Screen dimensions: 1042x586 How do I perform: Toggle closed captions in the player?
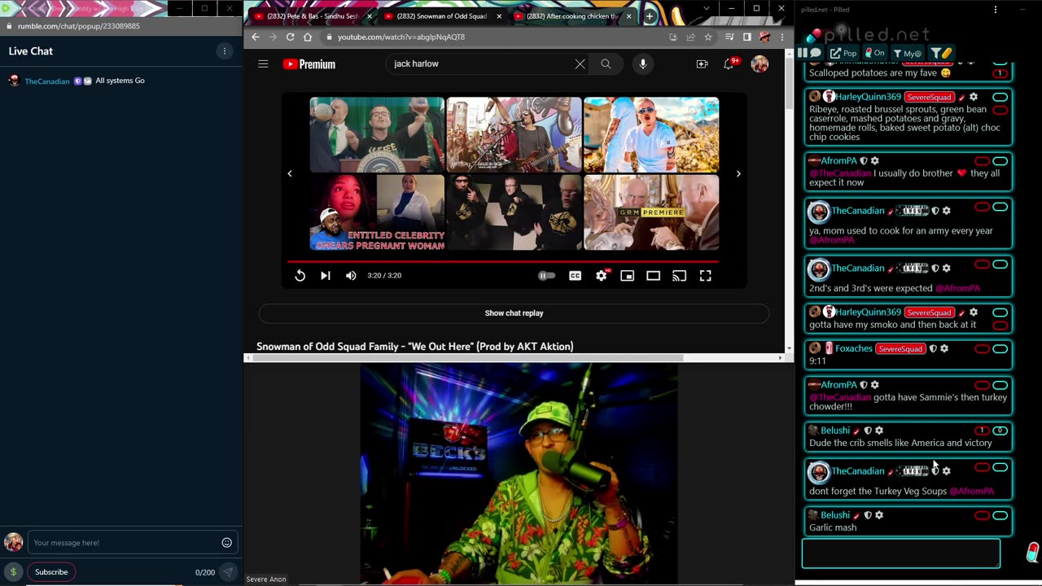pos(575,276)
